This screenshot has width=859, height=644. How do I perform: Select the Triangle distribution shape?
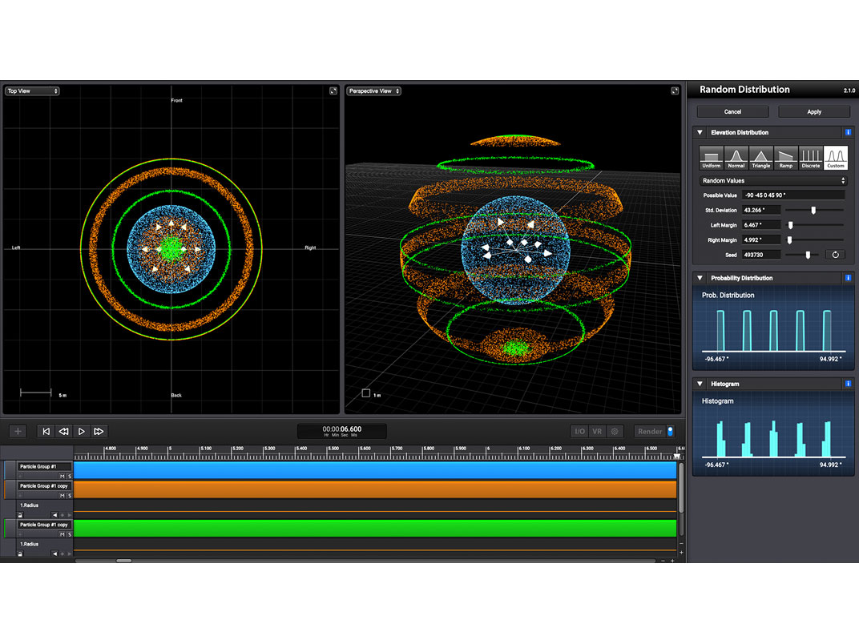[761, 158]
